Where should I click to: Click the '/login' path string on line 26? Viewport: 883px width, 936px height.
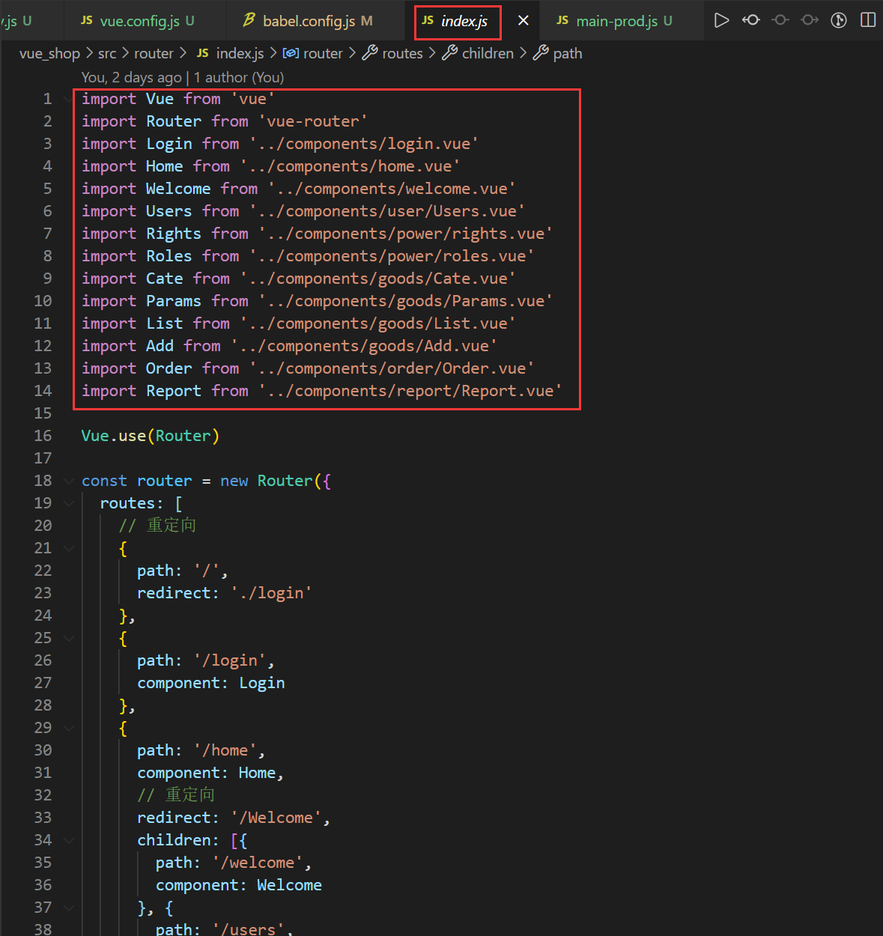[230, 660]
